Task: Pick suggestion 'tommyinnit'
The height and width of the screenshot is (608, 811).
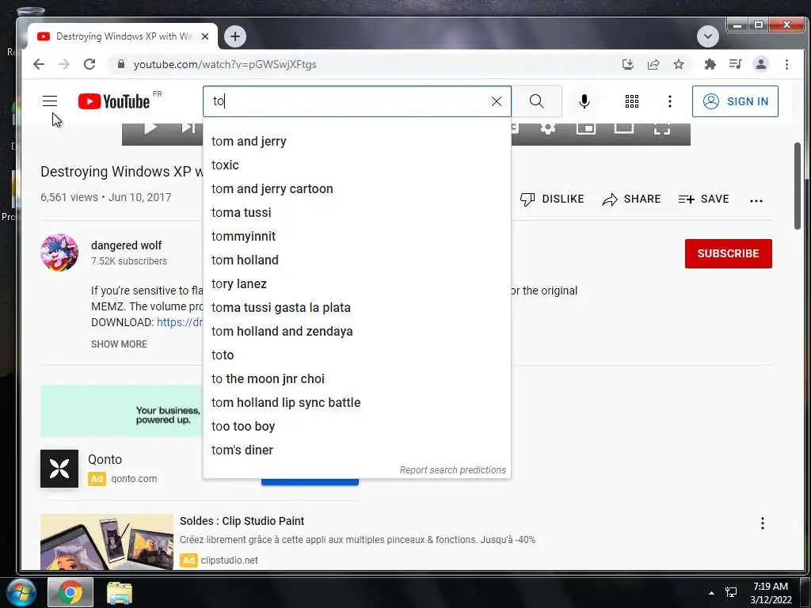Action: click(357, 236)
